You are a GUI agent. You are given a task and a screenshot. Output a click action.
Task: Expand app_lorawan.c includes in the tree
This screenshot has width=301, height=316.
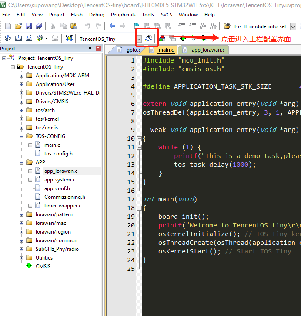30,171
